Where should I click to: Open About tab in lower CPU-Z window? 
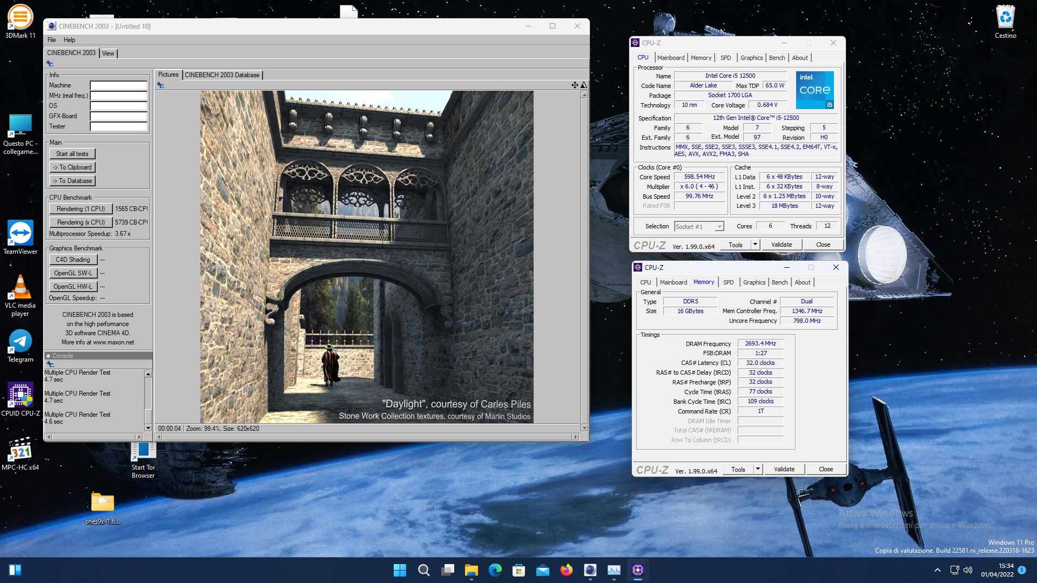point(803,282)
